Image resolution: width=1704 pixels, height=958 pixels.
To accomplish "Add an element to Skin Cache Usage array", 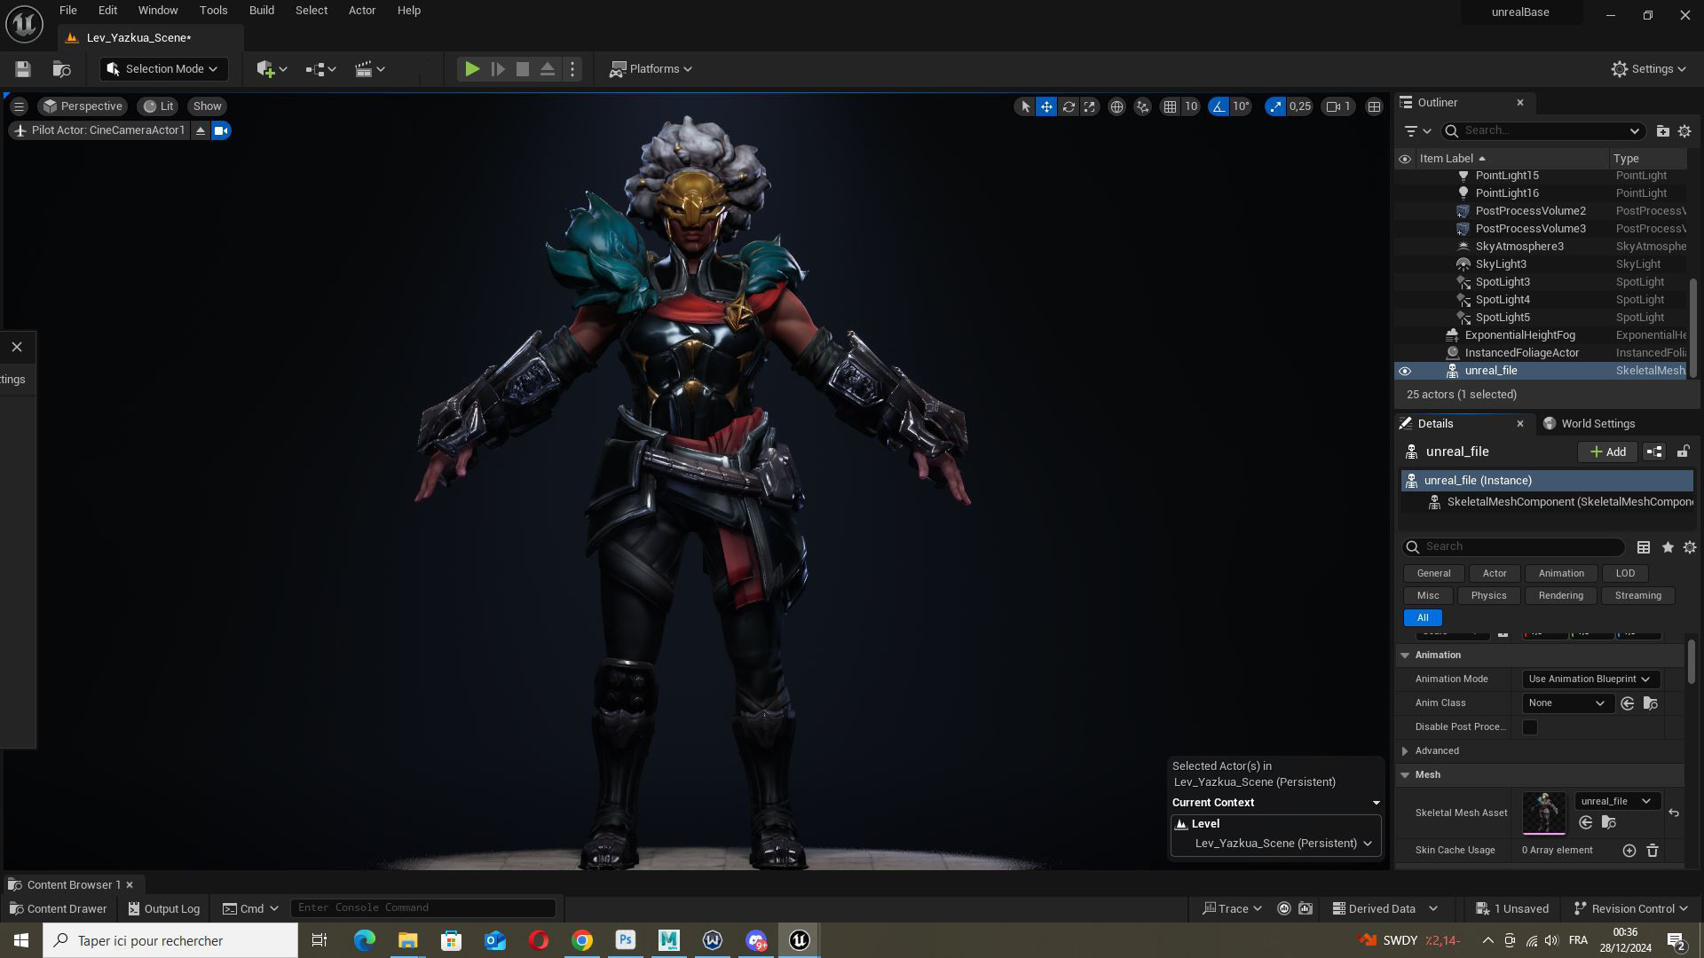I will [x=1629, y=851].
